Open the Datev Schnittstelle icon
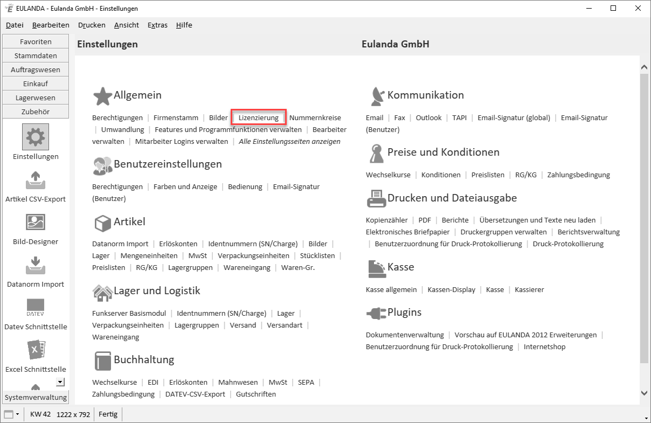The width and height of the screenshot is (651, 423). (36, 308)
